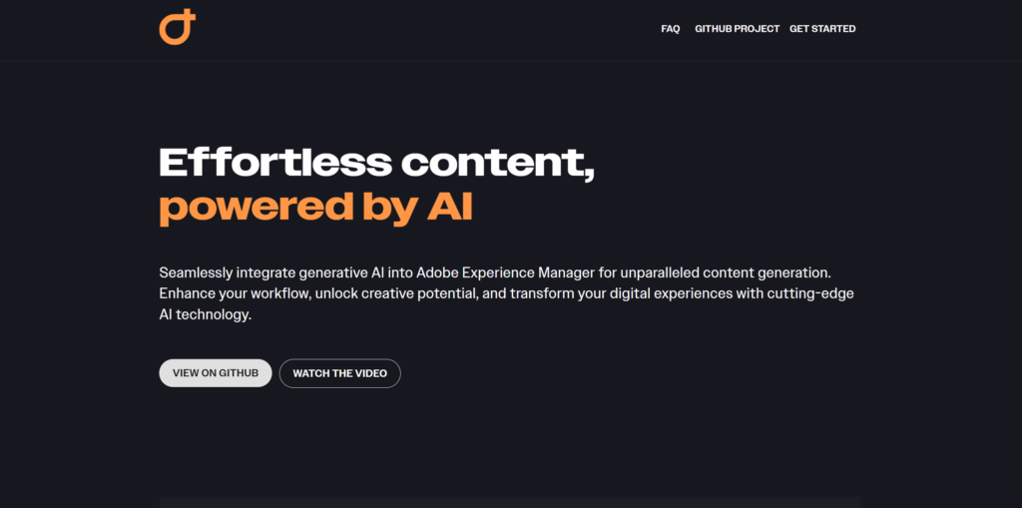This screenshot has width=1022, height=508.
Task: Click "unparalleled content generation" in the description
Action: tap(740, 272)
